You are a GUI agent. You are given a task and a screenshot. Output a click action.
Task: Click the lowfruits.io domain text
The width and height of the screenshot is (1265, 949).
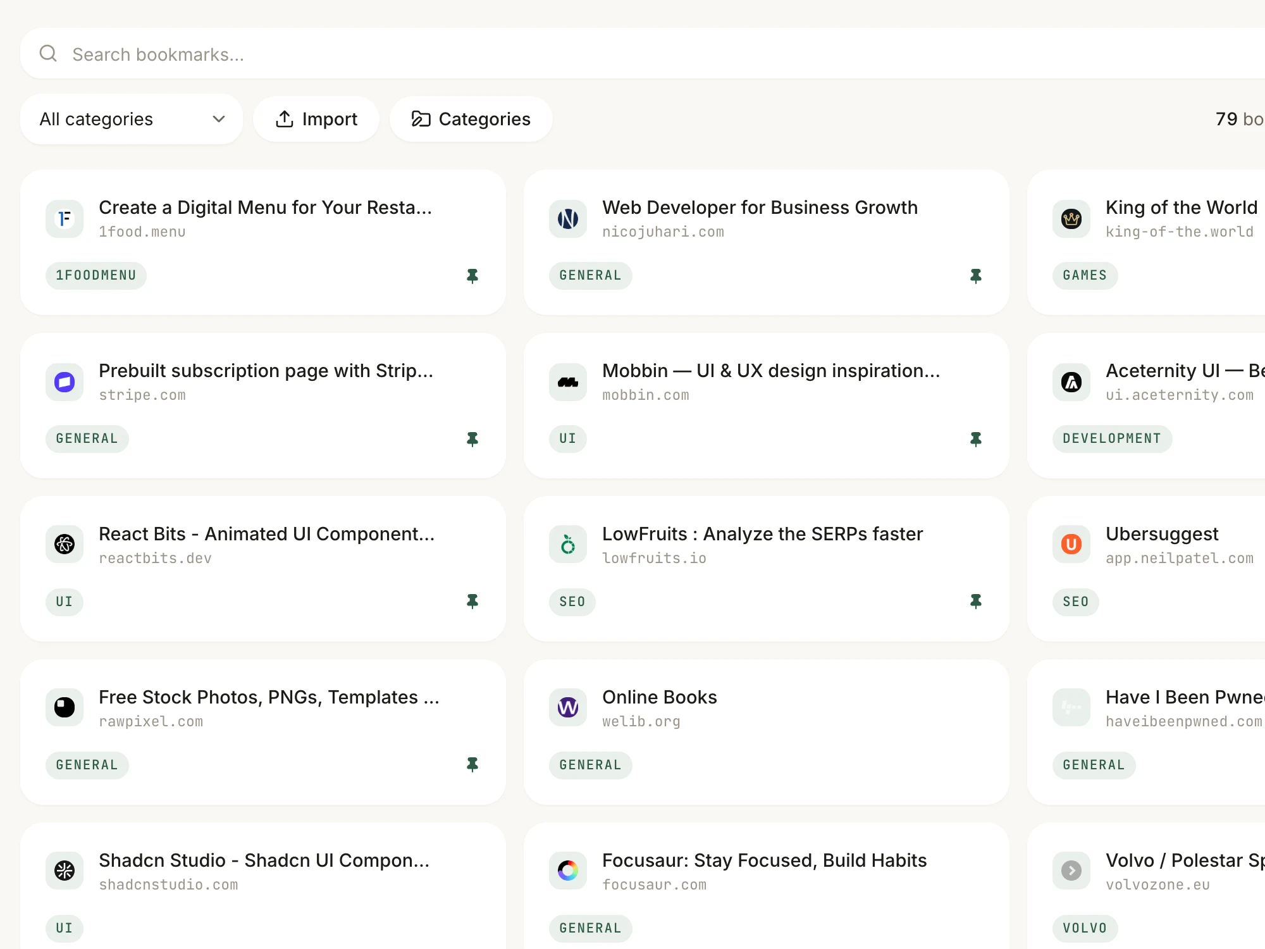(x=655, y=559)
